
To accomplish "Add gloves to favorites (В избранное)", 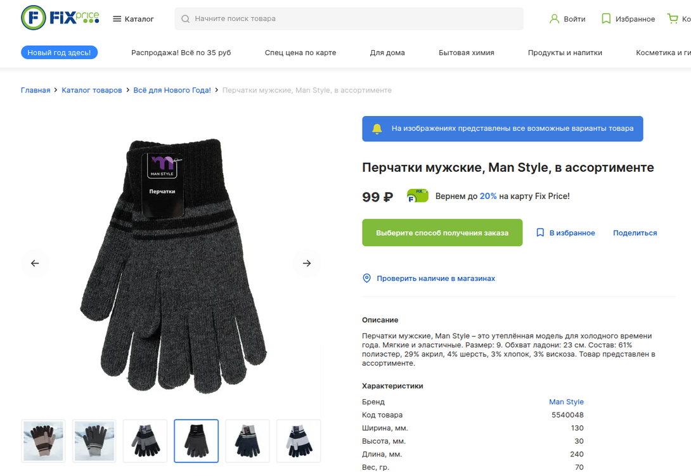I will pos(565,233).
